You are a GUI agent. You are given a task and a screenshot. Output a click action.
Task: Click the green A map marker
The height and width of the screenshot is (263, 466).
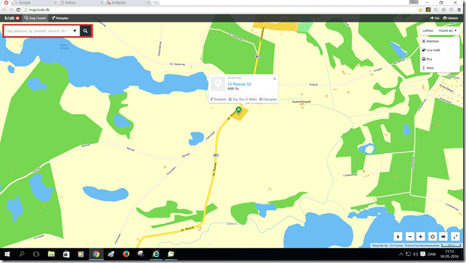238,110
